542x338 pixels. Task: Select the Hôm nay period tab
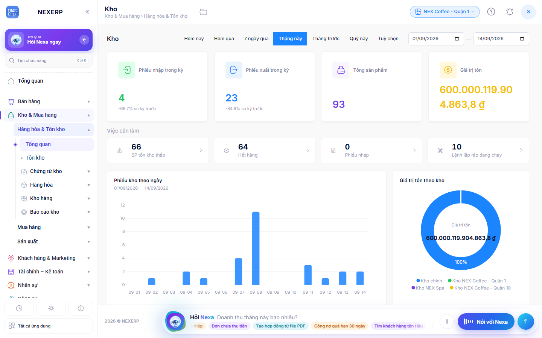pos(194,39)
